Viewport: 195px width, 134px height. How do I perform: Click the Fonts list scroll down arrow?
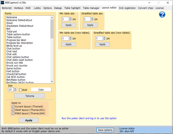coord(52,81)
